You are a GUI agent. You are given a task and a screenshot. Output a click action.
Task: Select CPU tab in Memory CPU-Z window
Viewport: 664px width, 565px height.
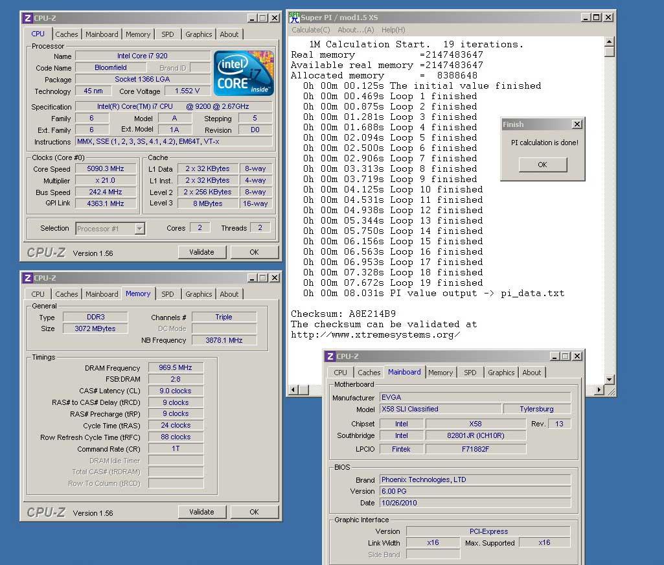click(x=38, y=294)
